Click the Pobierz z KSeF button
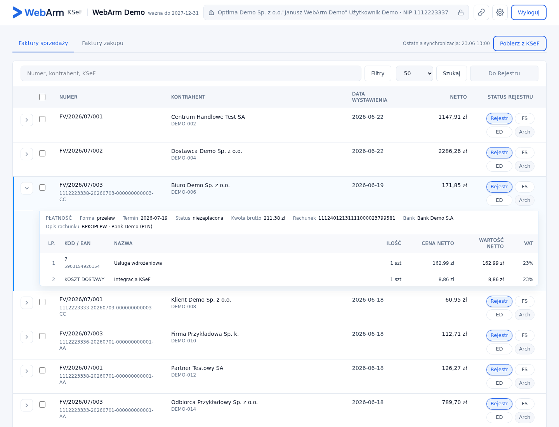Viewport: 559px width, 427px height. tap(519, 43)
